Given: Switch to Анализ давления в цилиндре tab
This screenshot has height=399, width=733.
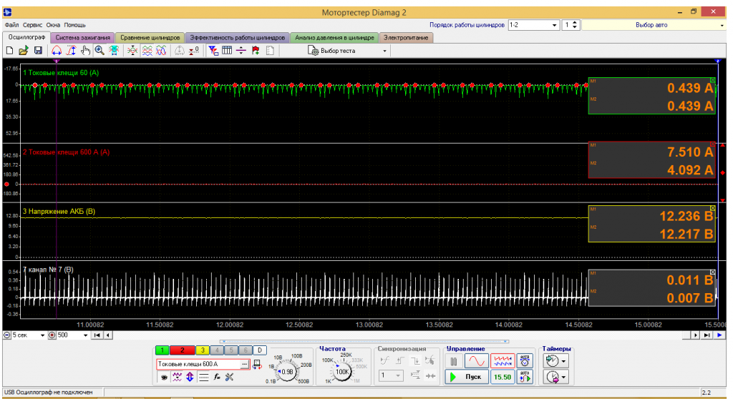Looking at the screenshot, I should (x=334, y=37).
